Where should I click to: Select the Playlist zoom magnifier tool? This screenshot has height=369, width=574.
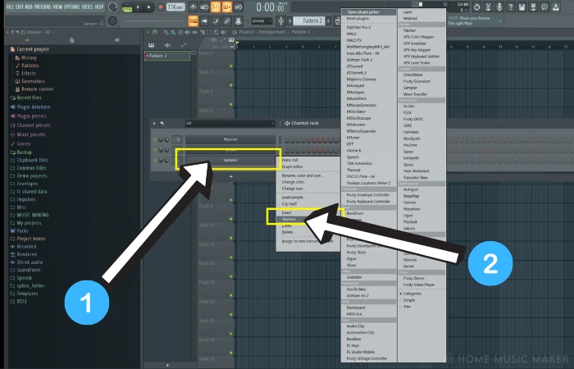pyautogui.click(x=216, y=32)
